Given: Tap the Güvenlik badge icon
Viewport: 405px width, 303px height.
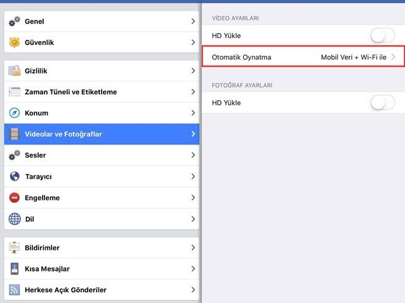Looking at the screenshot, I should coord(15,42).
